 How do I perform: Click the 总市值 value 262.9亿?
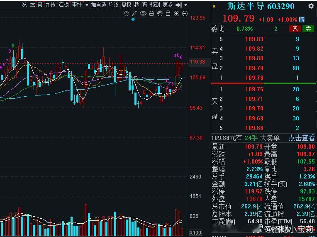[x=252, y=206]
